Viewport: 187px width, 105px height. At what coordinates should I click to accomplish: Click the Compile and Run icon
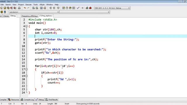tap(70, 8)
